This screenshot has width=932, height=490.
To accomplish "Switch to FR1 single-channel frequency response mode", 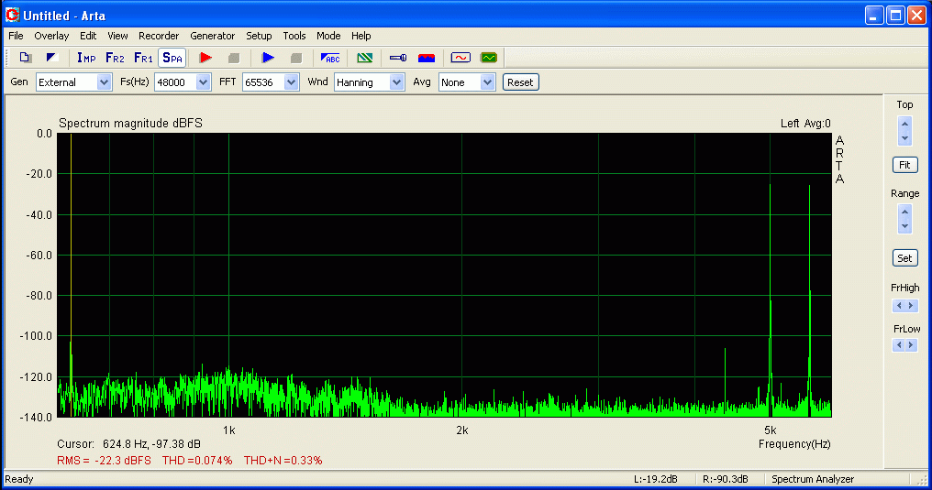I will pyautogui.click(x=143, y=58).
